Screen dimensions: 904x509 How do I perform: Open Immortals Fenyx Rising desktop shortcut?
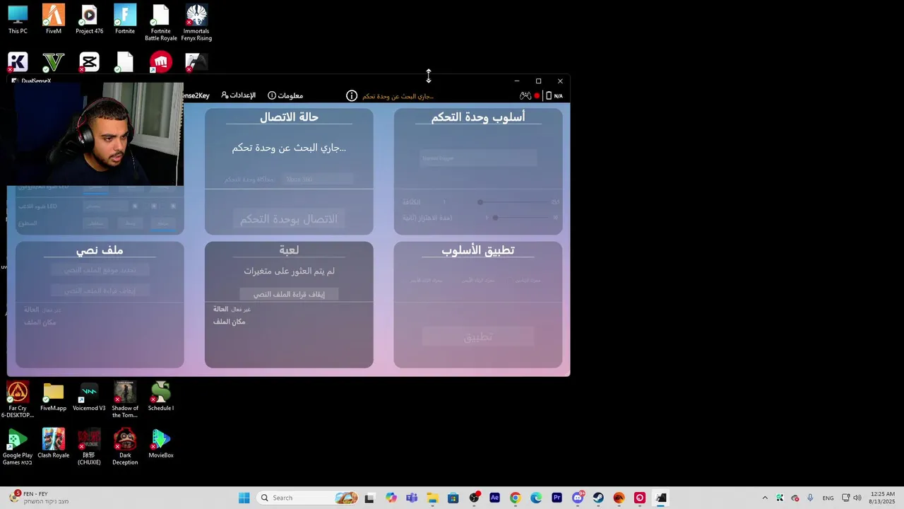(196, 22)
